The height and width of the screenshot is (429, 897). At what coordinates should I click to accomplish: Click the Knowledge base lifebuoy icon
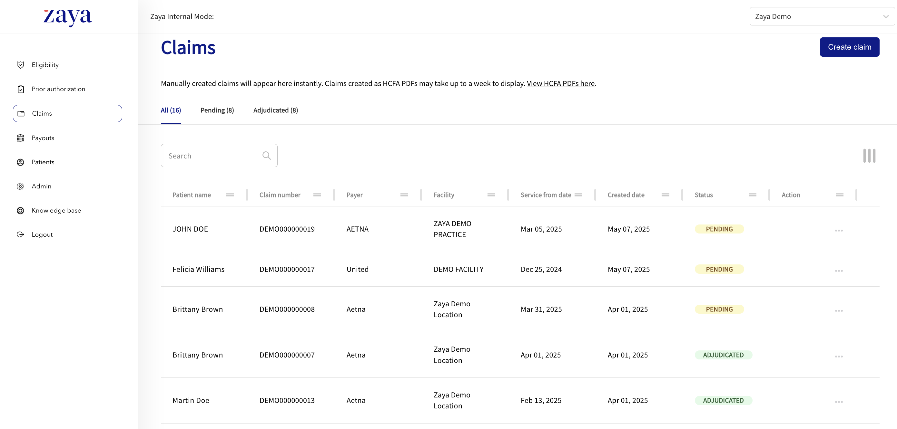click(x=21, y=211)
